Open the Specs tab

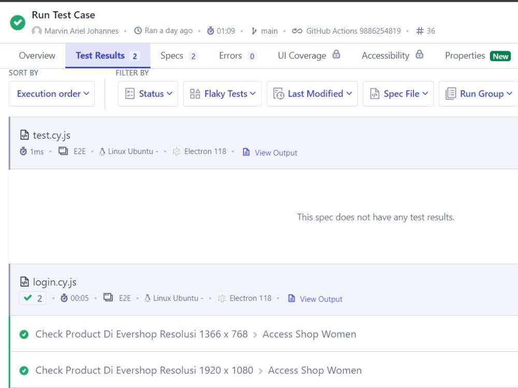179,56
